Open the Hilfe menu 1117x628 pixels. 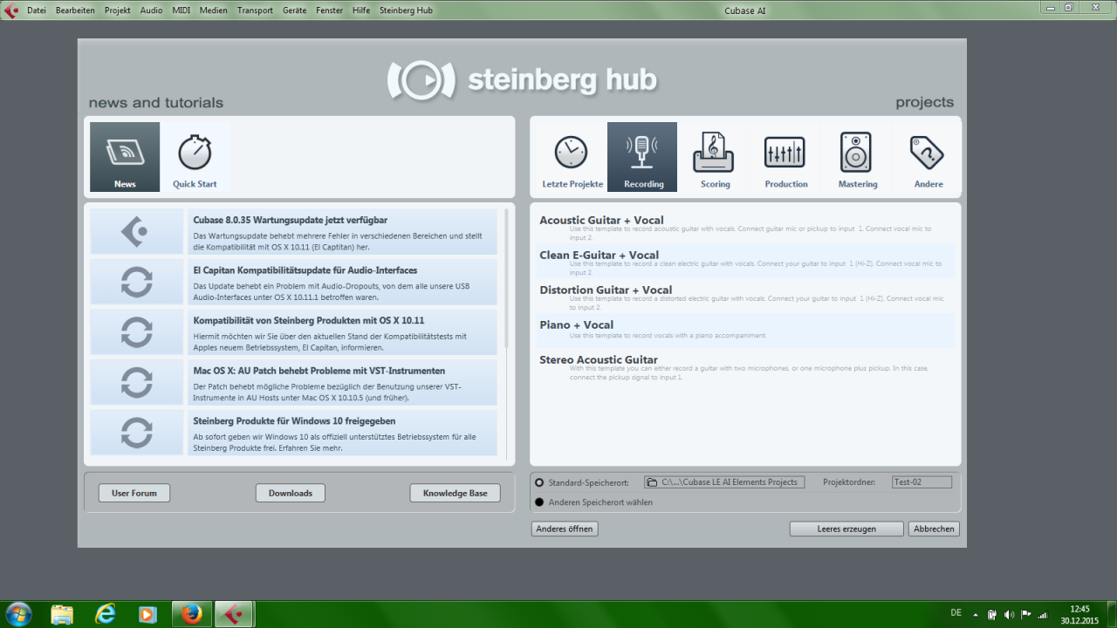click(361, 10)
